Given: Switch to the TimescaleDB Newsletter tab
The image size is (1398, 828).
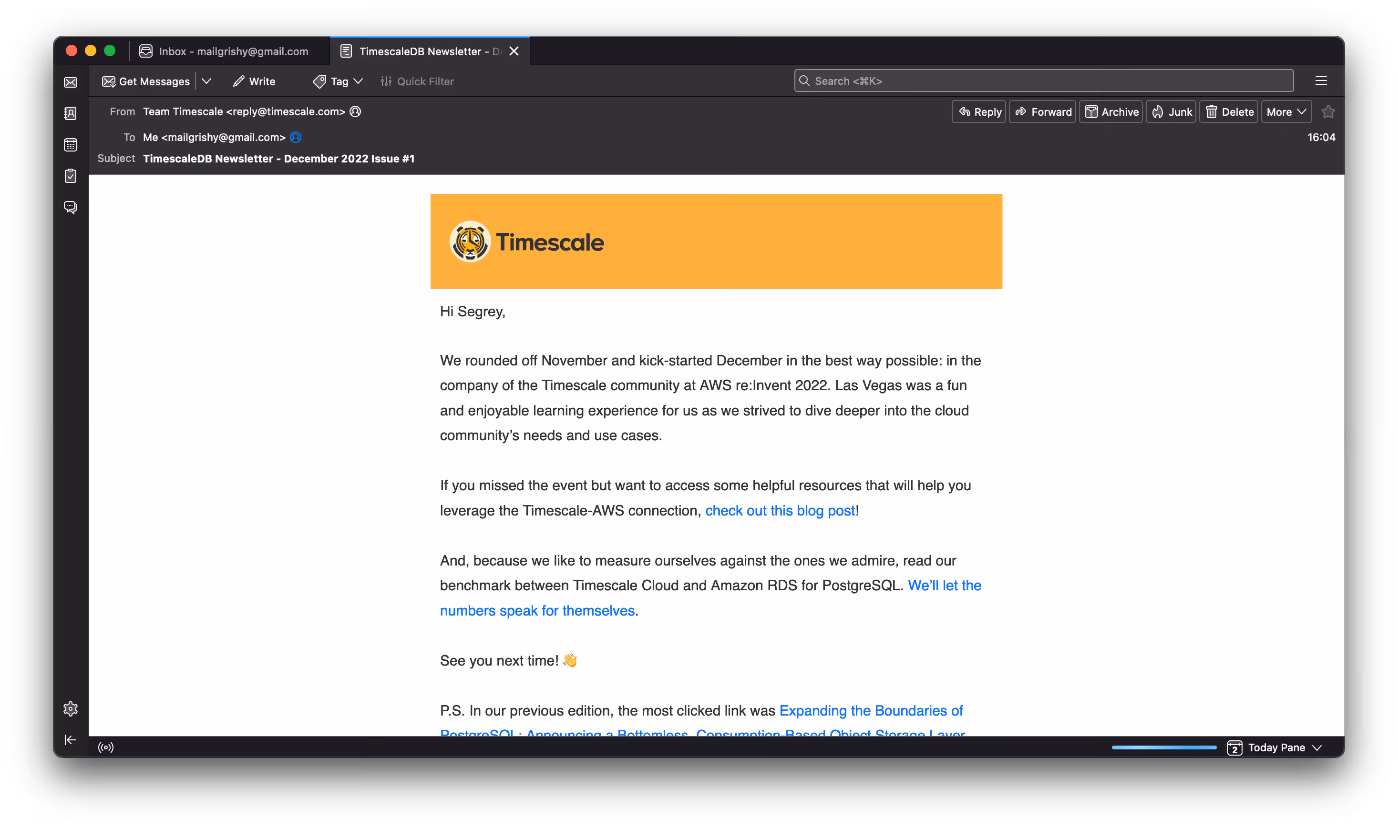Looking at the screenshot, I should point(422,51).
